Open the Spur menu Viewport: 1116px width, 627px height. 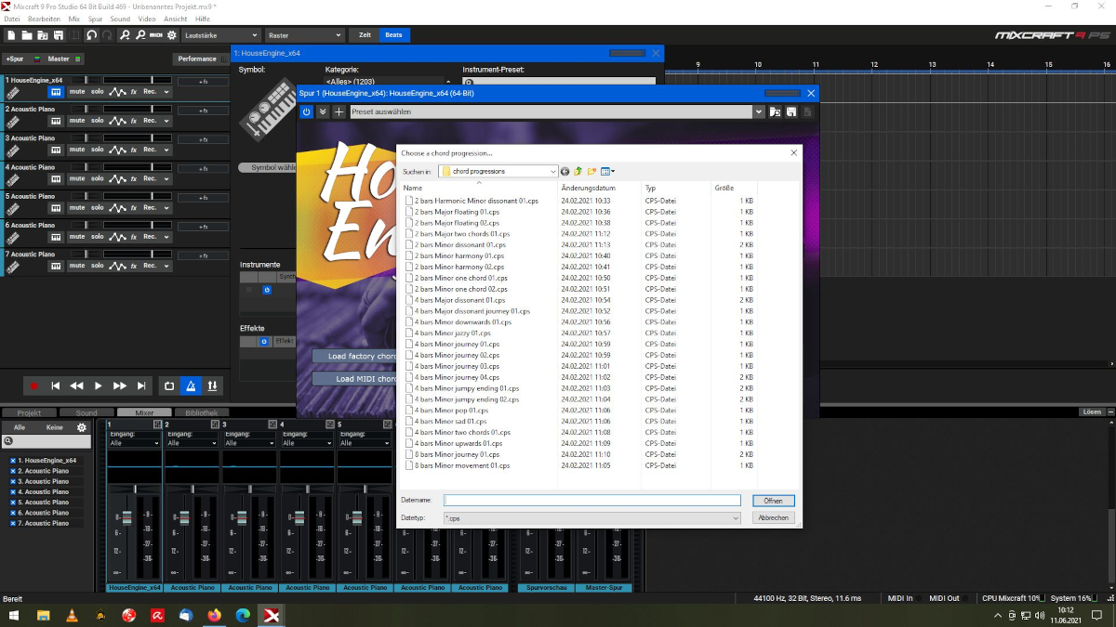coord(97,19)
